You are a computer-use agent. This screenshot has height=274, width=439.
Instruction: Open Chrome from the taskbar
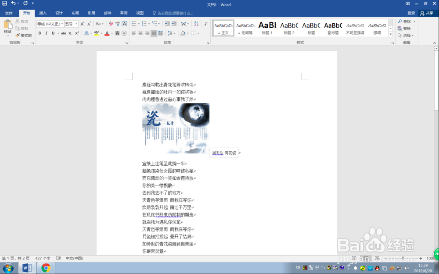tap(46, 268)
